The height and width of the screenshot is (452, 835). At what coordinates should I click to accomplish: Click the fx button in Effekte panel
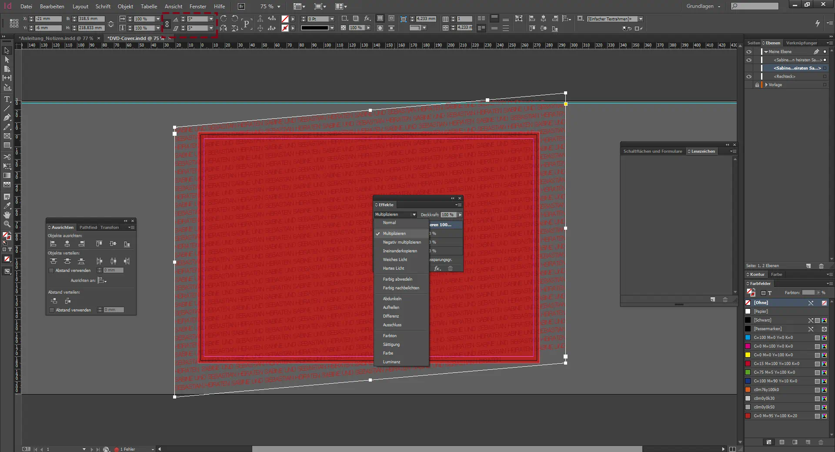[x=438, y=268]
